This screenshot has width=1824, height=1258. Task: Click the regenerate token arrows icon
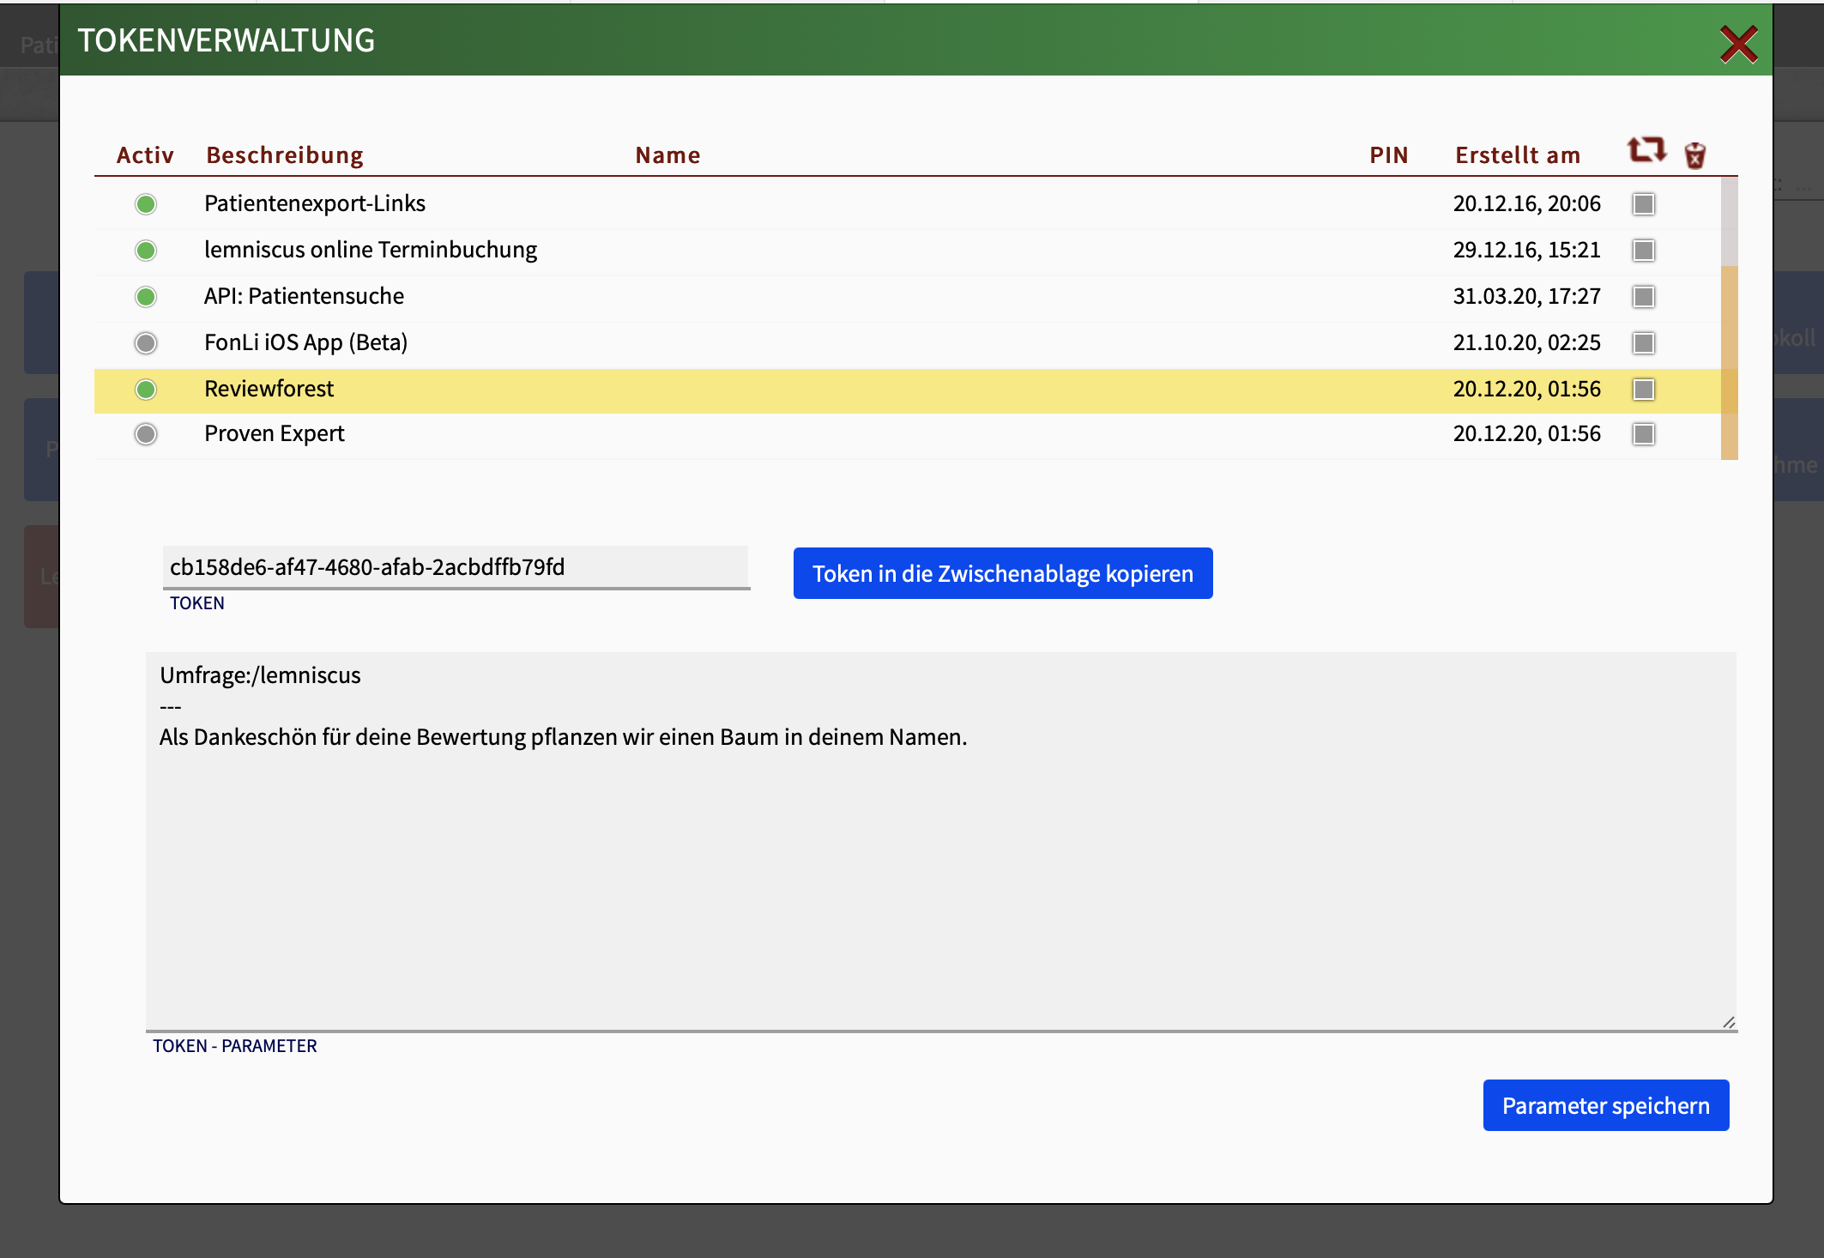coord(1646,150)
